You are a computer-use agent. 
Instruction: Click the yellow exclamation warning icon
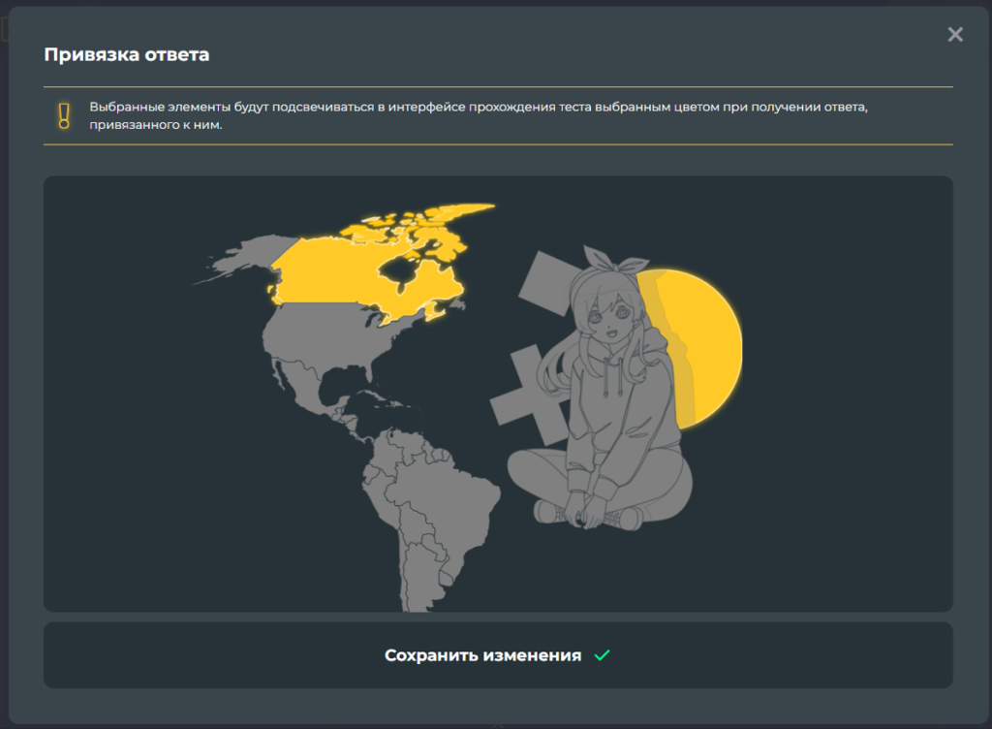click(64, 116)
